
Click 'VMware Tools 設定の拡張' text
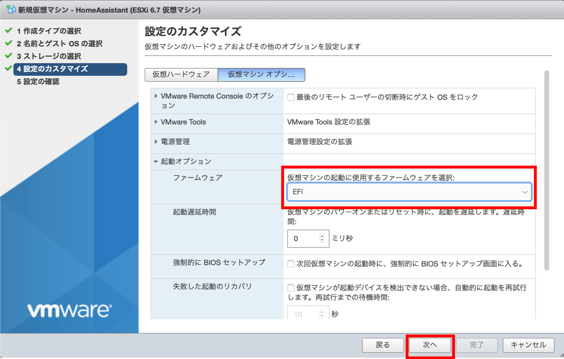[x=328, y=122]
